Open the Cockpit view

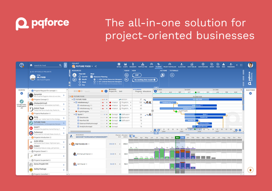pyautogui.click(x=151, y=65)
